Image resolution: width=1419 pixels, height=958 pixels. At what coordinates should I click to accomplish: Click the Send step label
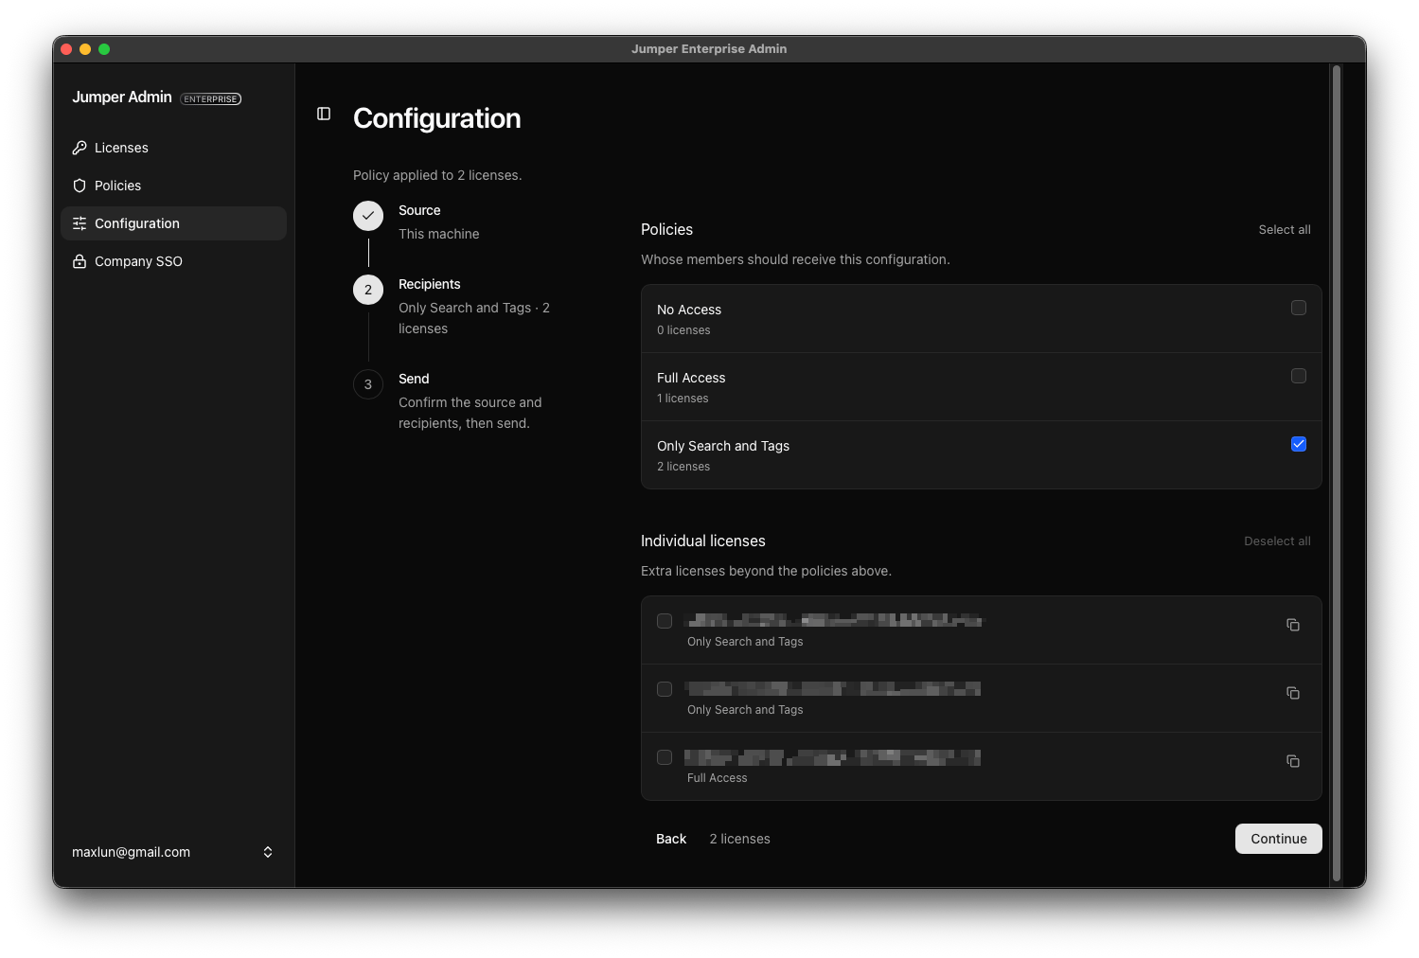pyautogui.click(x=414, y=379)
